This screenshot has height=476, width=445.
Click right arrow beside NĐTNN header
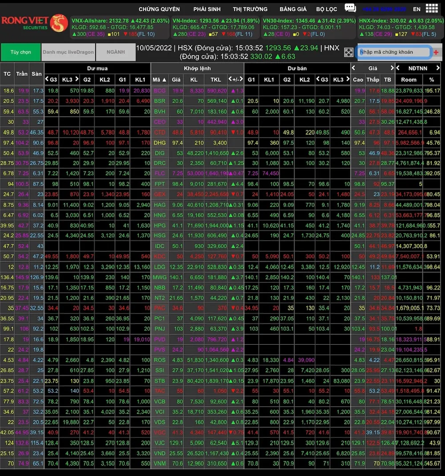438,68
